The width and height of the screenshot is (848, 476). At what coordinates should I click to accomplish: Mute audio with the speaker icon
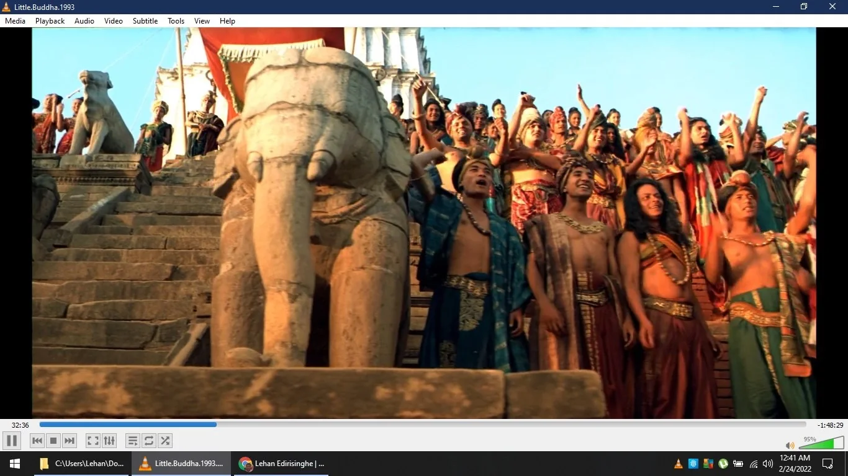[790, 445]
